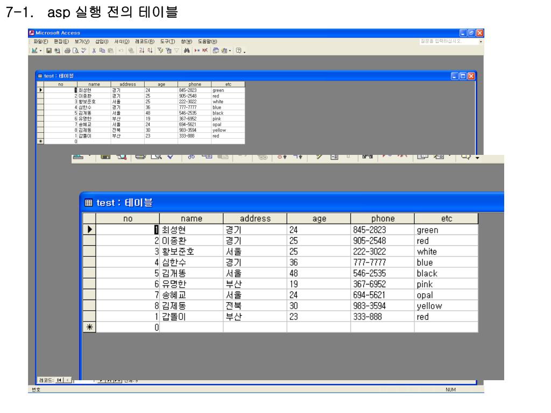Click the Insert Hyperlink globe icon

(x=131, y=51)
